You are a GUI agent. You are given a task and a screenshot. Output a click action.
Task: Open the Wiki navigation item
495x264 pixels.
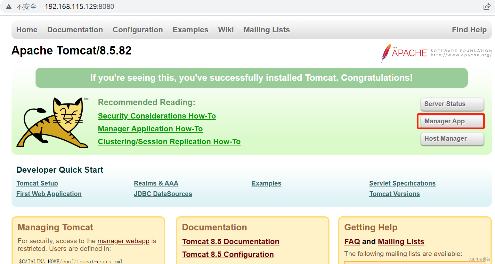pyautogui.click(x=226, y=30)
